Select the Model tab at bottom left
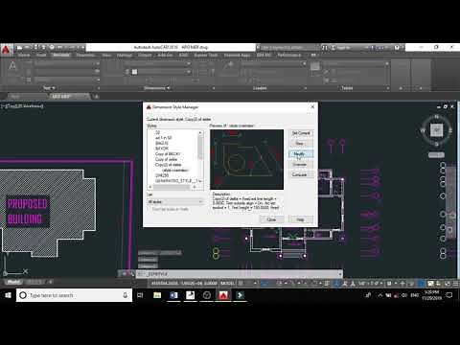 [13, 282]
